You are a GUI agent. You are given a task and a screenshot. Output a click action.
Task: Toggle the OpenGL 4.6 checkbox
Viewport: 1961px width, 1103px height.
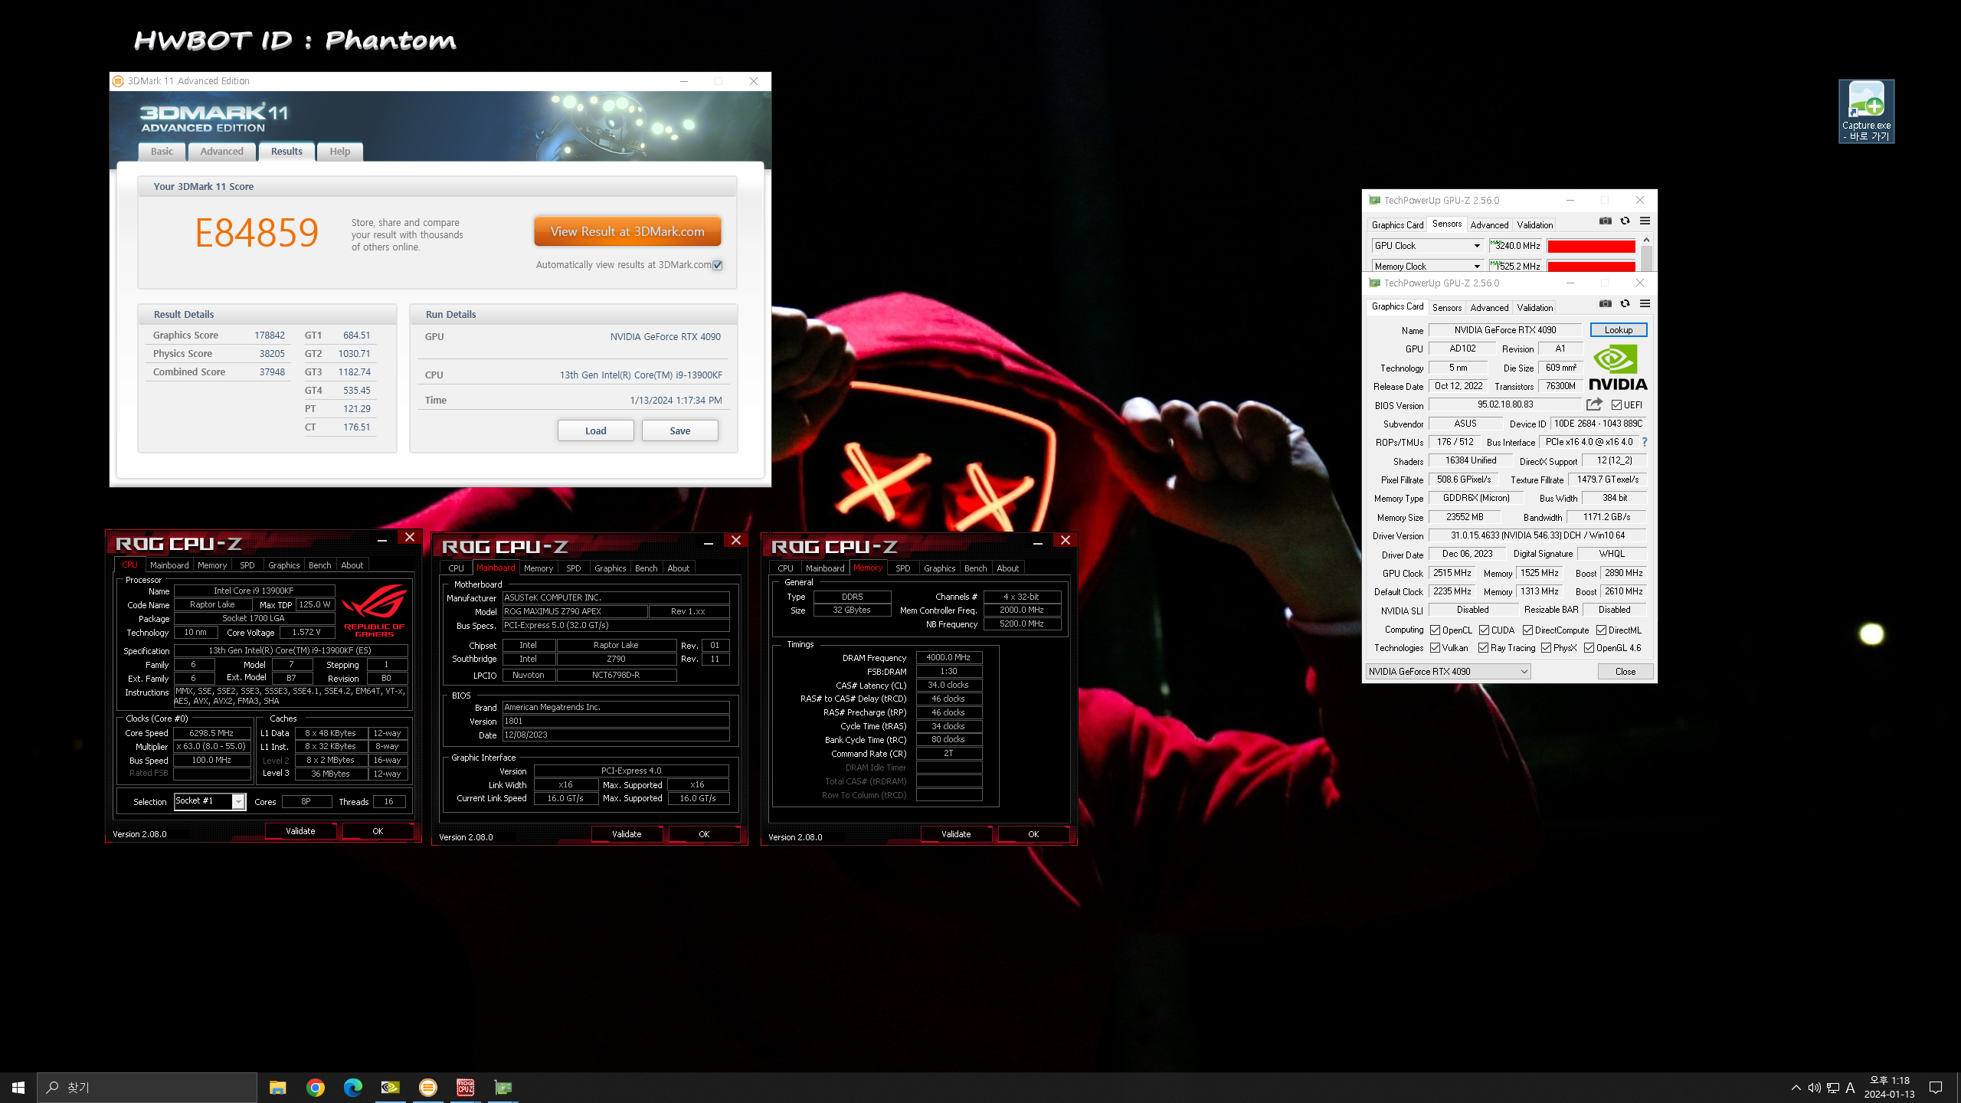point(1589,647)
